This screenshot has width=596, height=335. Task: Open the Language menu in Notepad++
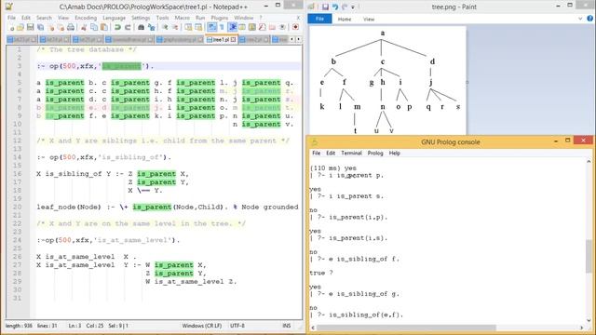pyautogui.click(x=114, y=18)
